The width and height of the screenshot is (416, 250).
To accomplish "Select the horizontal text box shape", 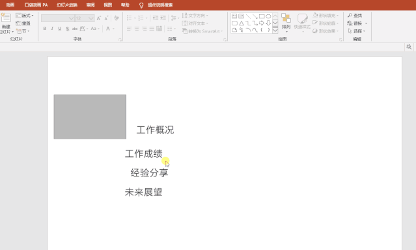I will (234, 16).
